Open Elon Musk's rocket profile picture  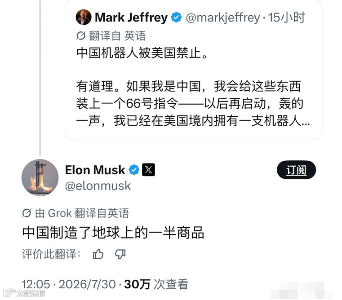coord(40,177)
